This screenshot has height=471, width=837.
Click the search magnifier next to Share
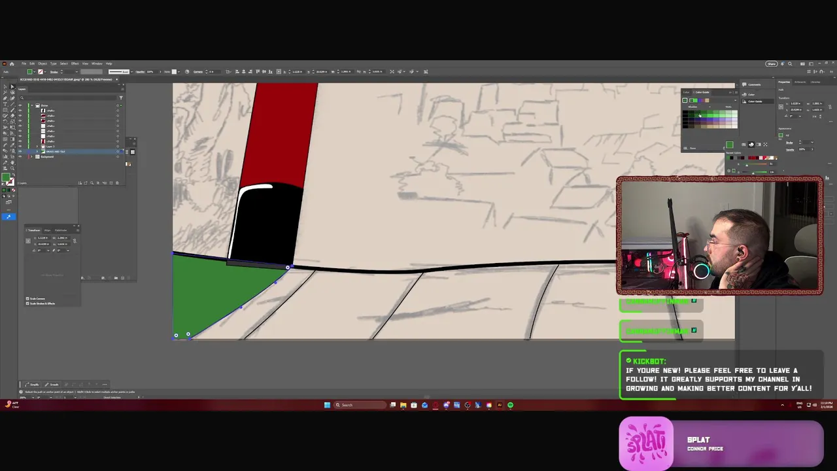pos(790,63)
